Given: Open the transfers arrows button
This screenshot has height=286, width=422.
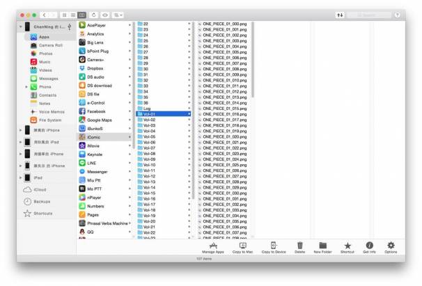Looking at the screenshot, I should pos(341,15).
